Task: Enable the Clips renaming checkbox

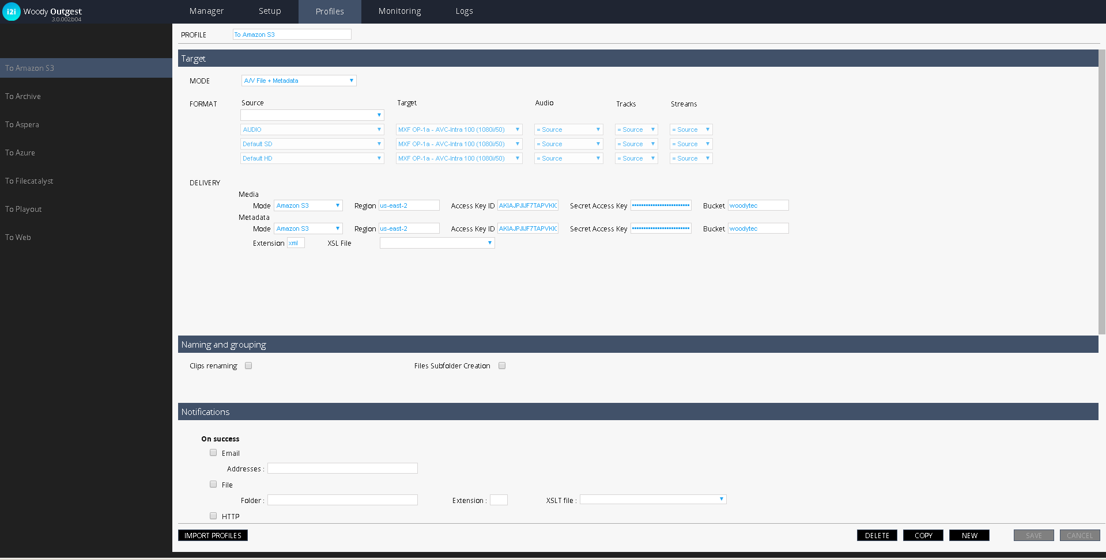Action: (248, 365)
